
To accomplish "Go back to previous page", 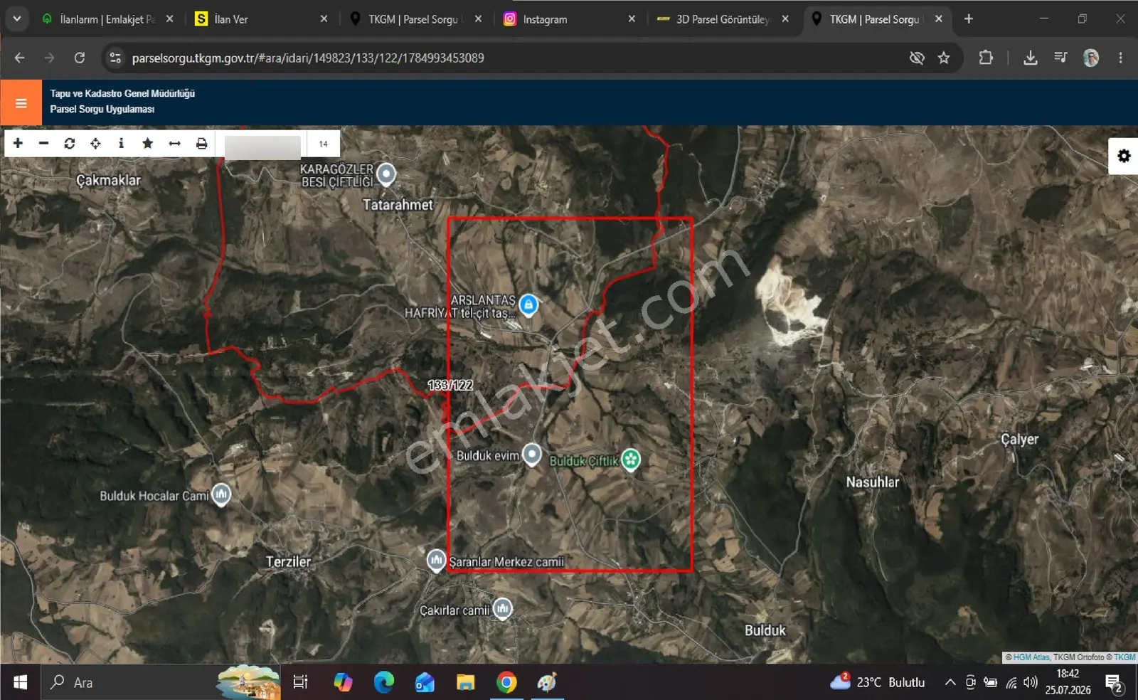I will pos(19,58).
